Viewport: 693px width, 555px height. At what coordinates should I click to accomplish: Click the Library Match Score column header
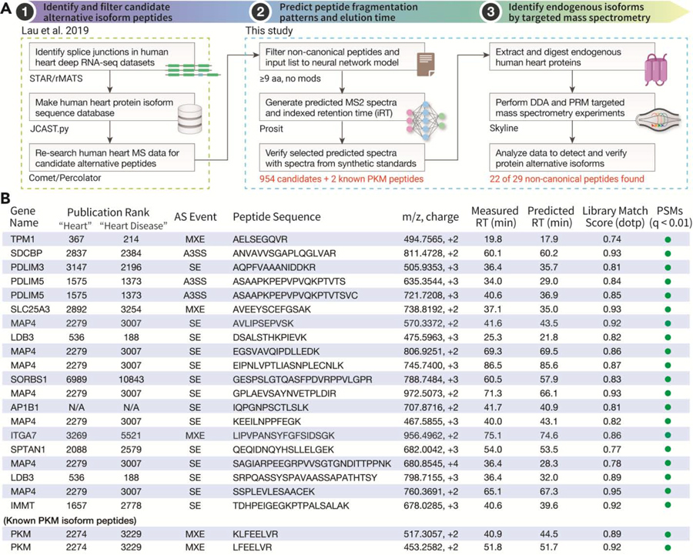point(612,216)
